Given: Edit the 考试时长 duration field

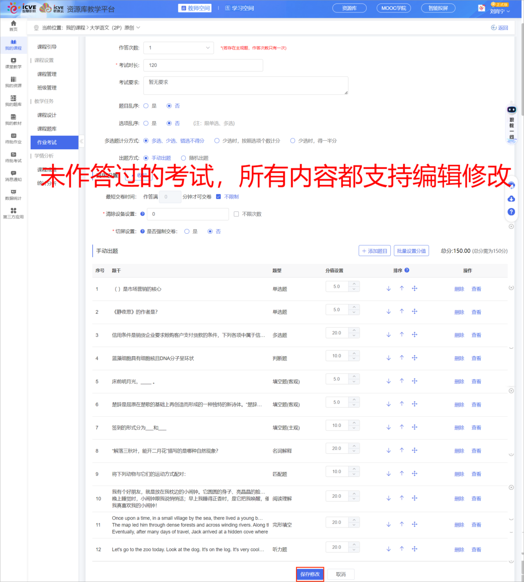Looking at the screenshot, I should click(x=203, y=65).
